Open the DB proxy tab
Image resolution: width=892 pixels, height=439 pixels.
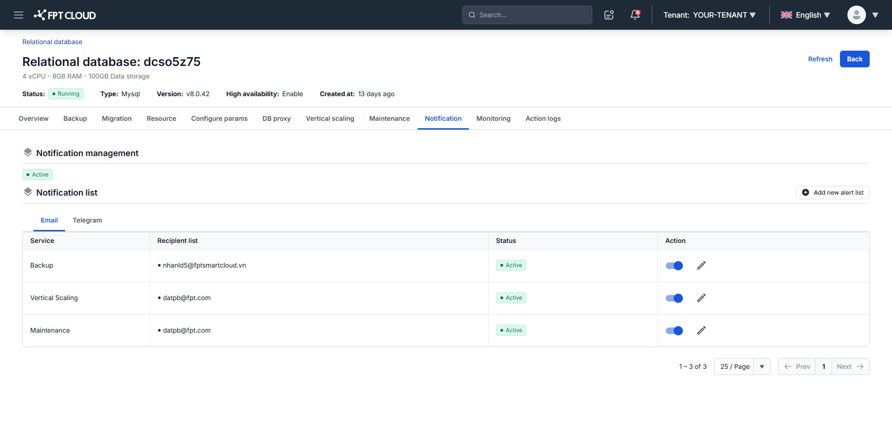pos(276,118)
